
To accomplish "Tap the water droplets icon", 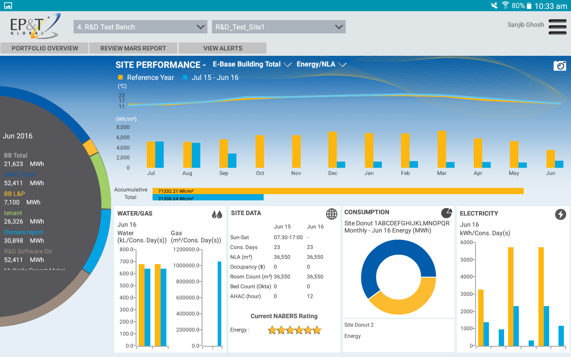I will 217,214.
